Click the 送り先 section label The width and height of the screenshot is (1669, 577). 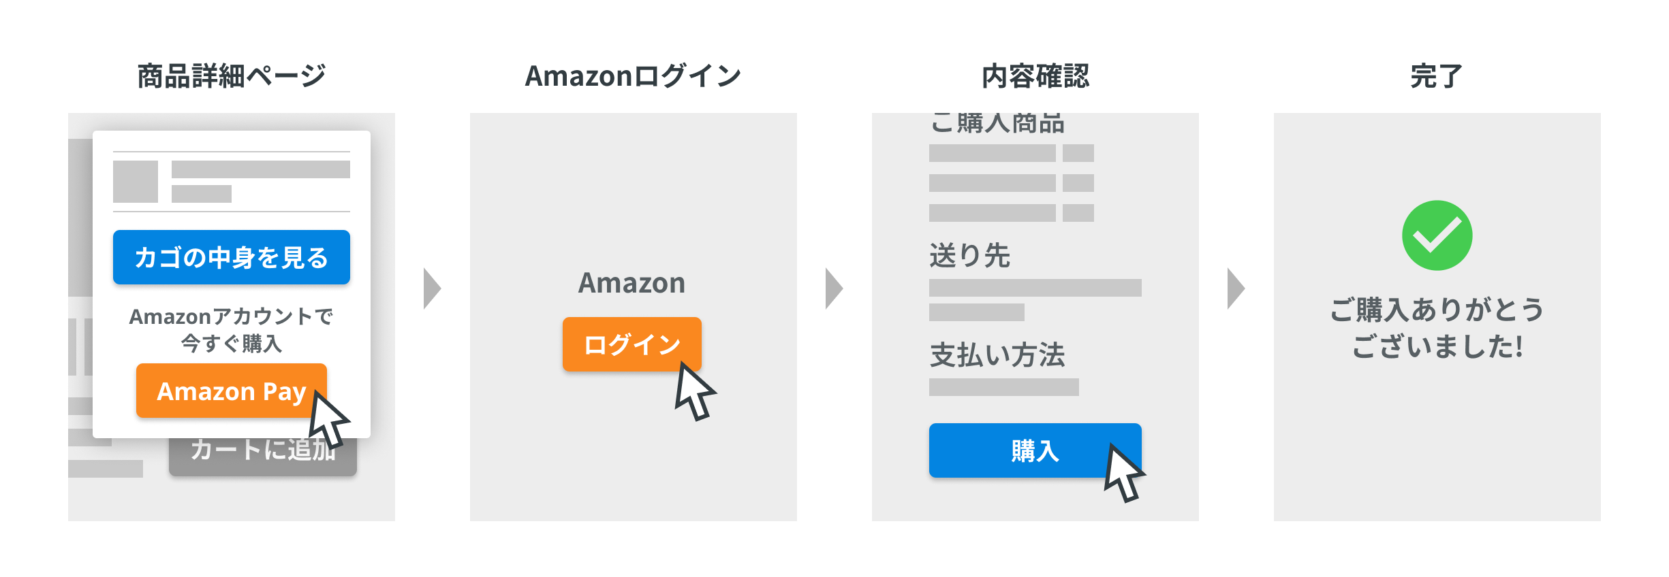pos(969,256)
